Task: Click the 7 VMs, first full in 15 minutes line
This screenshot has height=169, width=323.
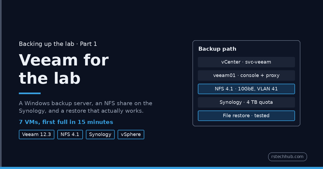Action: pos(66,122)
